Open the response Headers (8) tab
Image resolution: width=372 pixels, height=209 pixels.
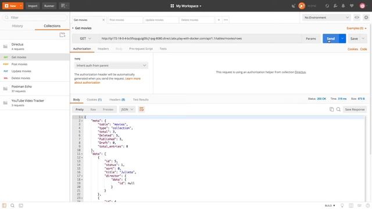[117, 99]
